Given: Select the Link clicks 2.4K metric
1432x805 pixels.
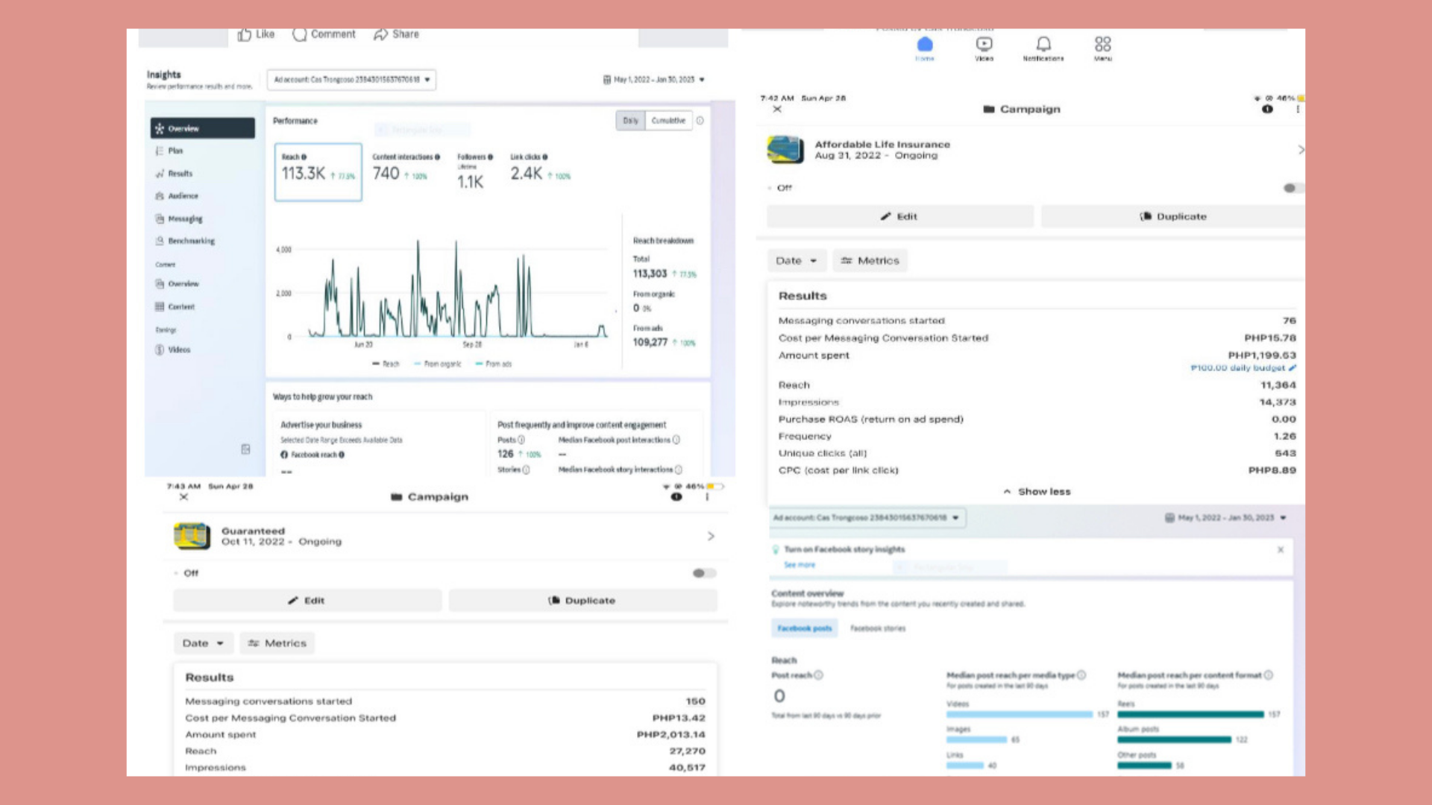Looking at the screenshot, I should 540,169.
